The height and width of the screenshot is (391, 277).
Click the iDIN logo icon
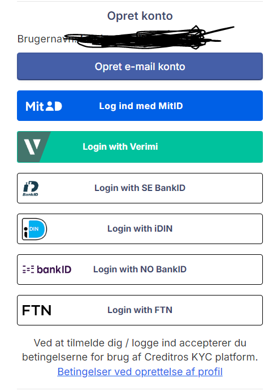34,229
